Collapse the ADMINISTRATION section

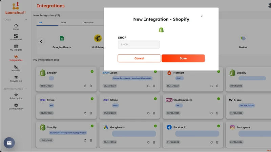click(26, 89)
